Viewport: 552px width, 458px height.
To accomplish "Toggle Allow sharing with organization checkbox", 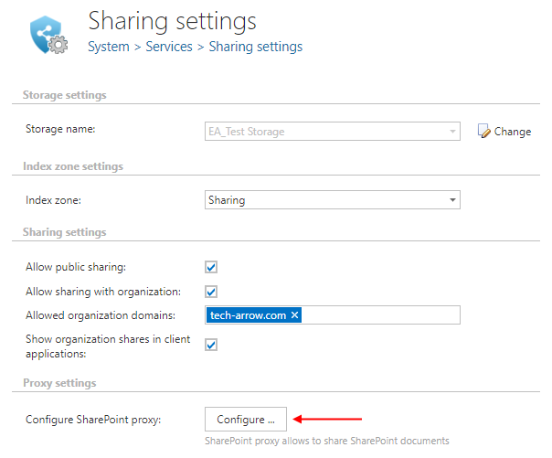I will point(211,292).
